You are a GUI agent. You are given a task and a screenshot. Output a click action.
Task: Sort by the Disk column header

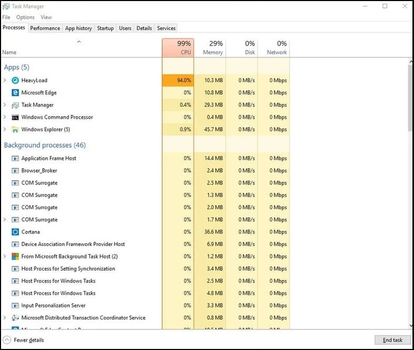coord(242,48)
